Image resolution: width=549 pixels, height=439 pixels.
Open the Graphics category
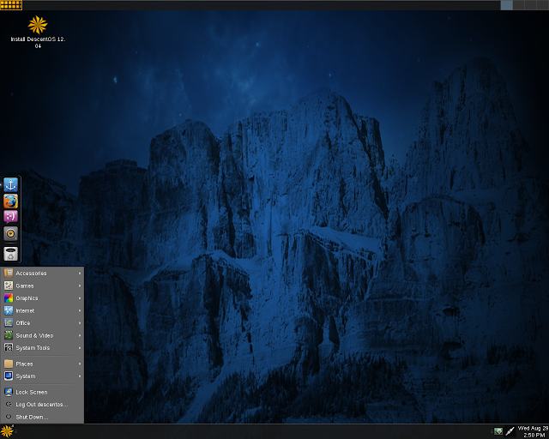pyautogui.click(x=42, y=298)
